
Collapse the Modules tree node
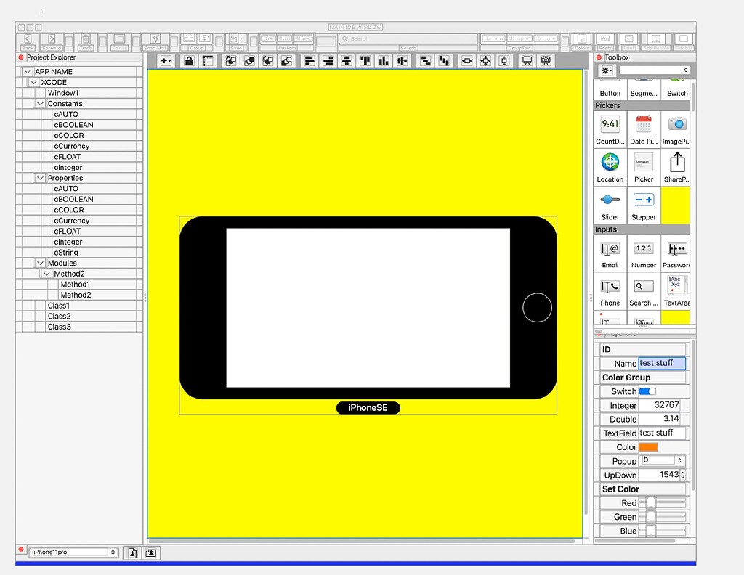(41, 263)
